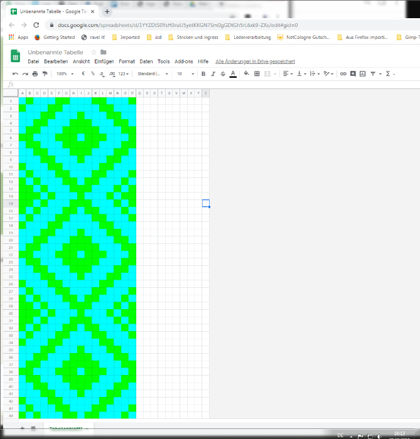Toggle strikethrough formatting
This screenshot has width=420, height=439.
point(223,74)
